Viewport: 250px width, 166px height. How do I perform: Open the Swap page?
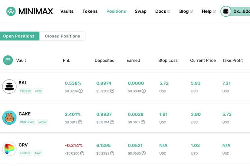[141, 11]
